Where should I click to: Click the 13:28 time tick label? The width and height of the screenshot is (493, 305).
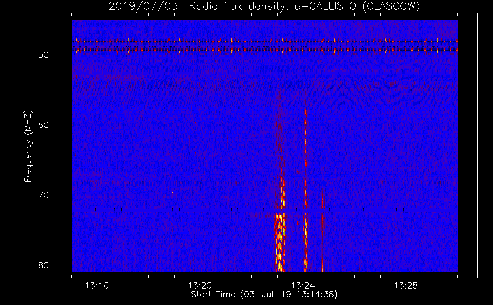pyautogui.click(x=406, y=286)
